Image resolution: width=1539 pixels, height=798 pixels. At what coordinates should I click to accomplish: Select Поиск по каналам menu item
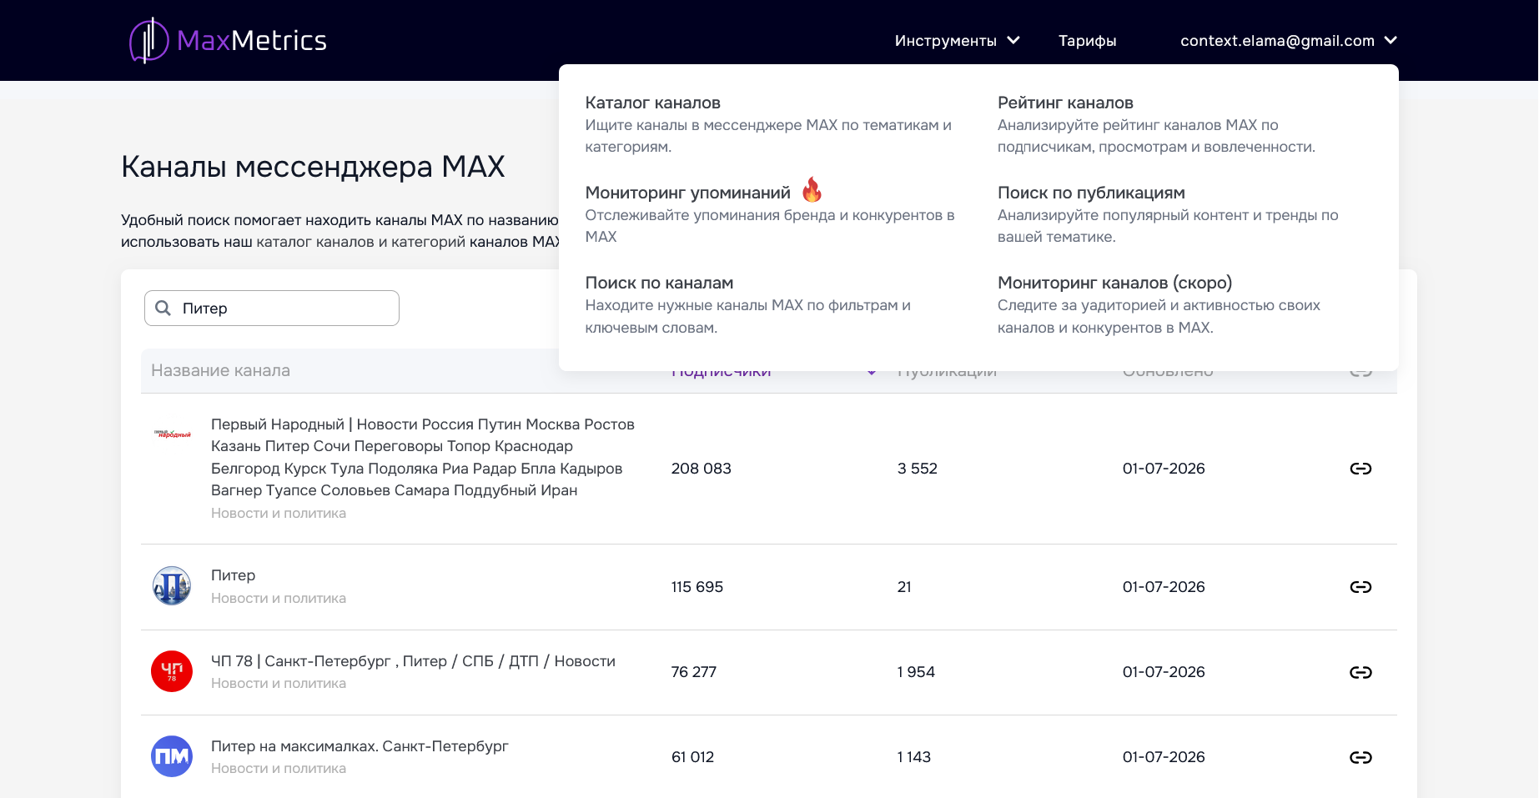click(659, 283)
